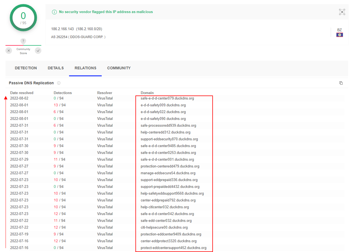Switch to the DETECTION tab
The height and width of the screenshot is (252, 350).
point(26,68)
